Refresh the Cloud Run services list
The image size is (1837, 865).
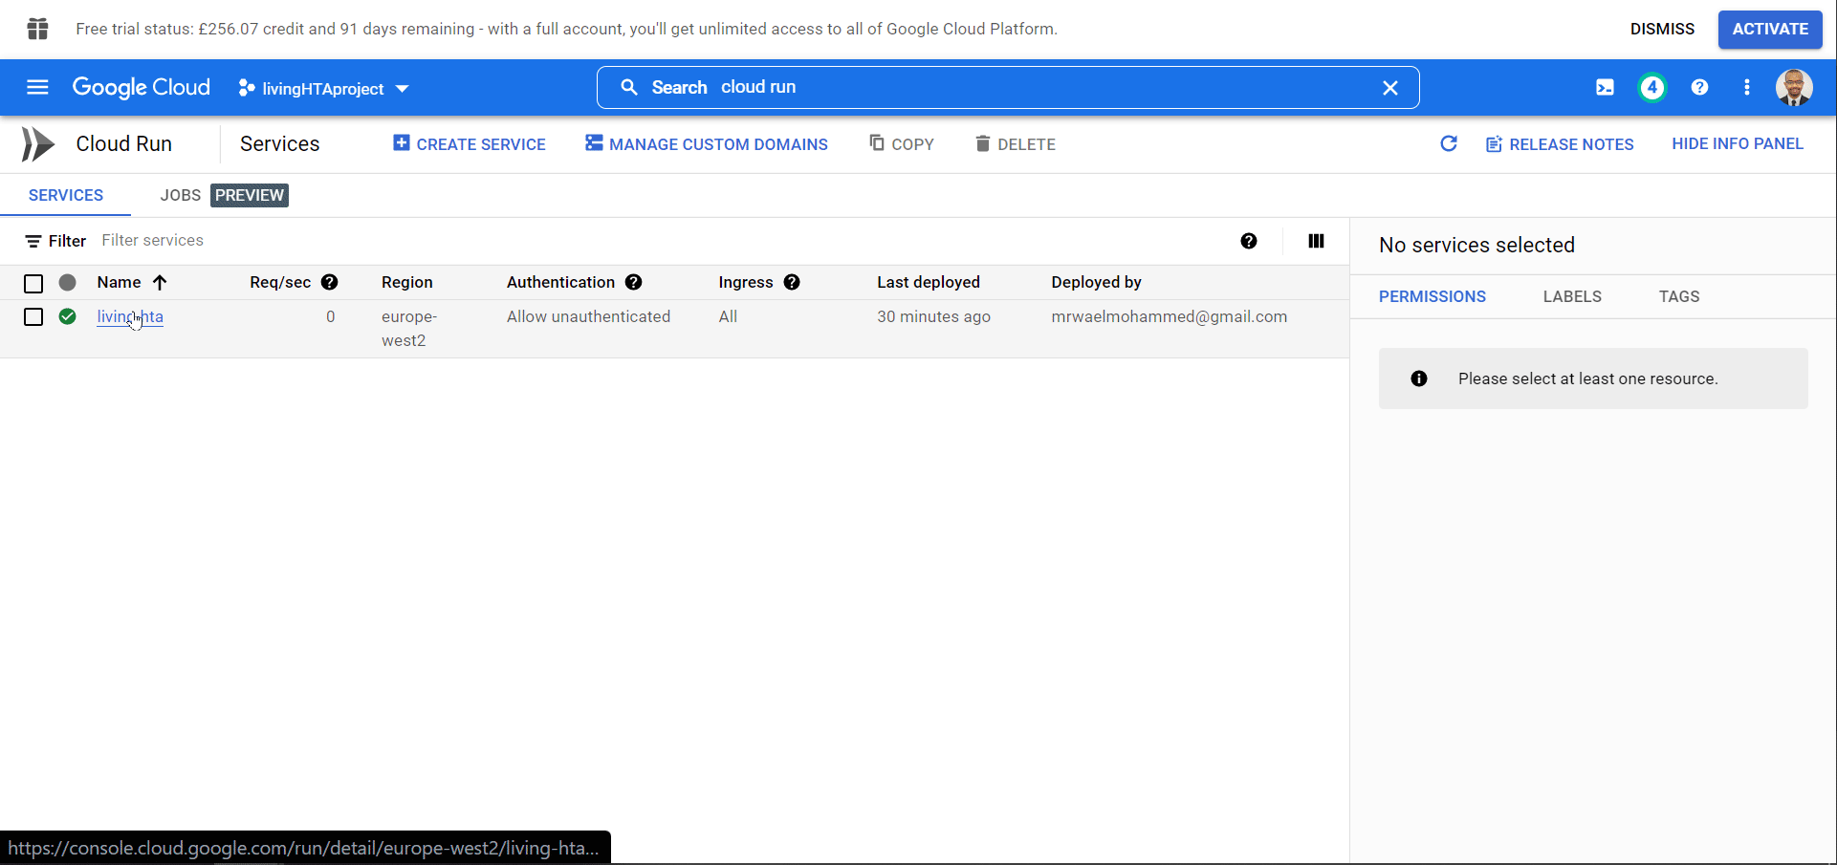[x=1449, y=143]
